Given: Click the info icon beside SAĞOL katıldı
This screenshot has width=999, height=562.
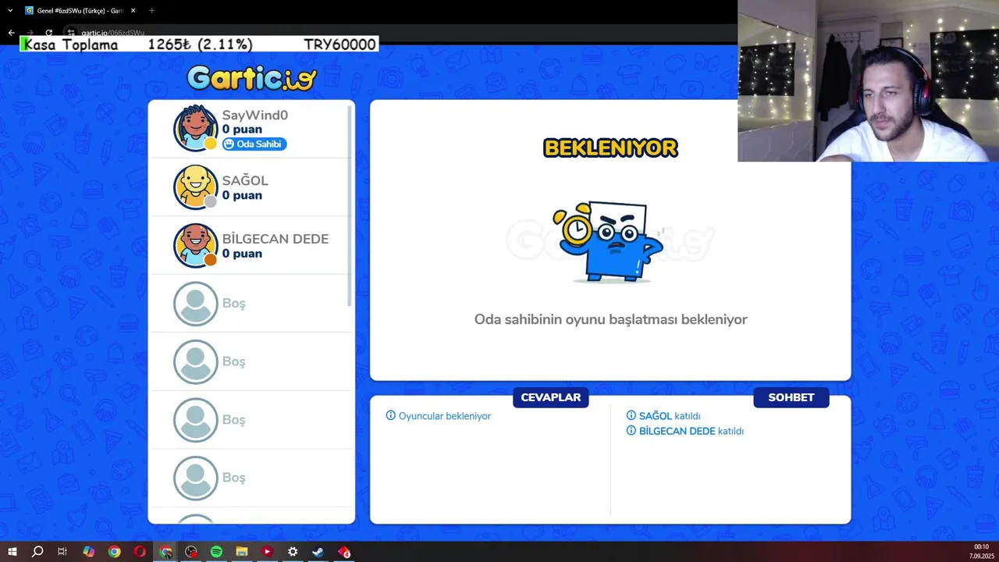Looking at the screenshot, I should coord(631,415).
